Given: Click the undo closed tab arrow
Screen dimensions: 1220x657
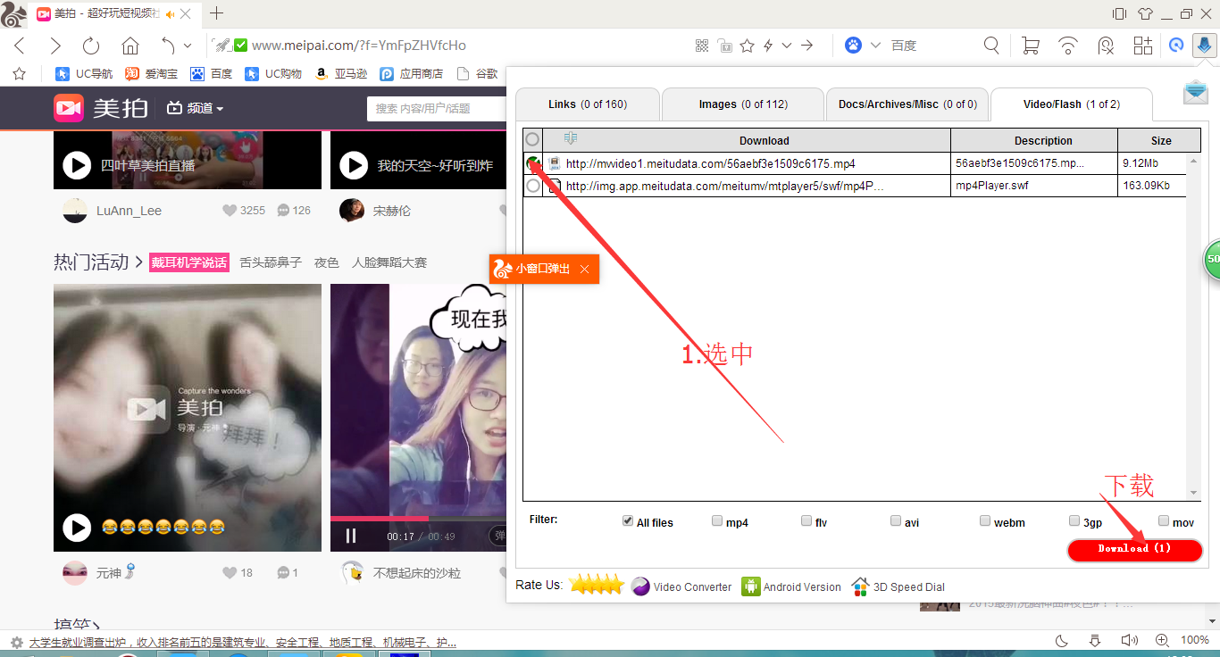Looking at the screenshot, I should (x=169, y=46).
